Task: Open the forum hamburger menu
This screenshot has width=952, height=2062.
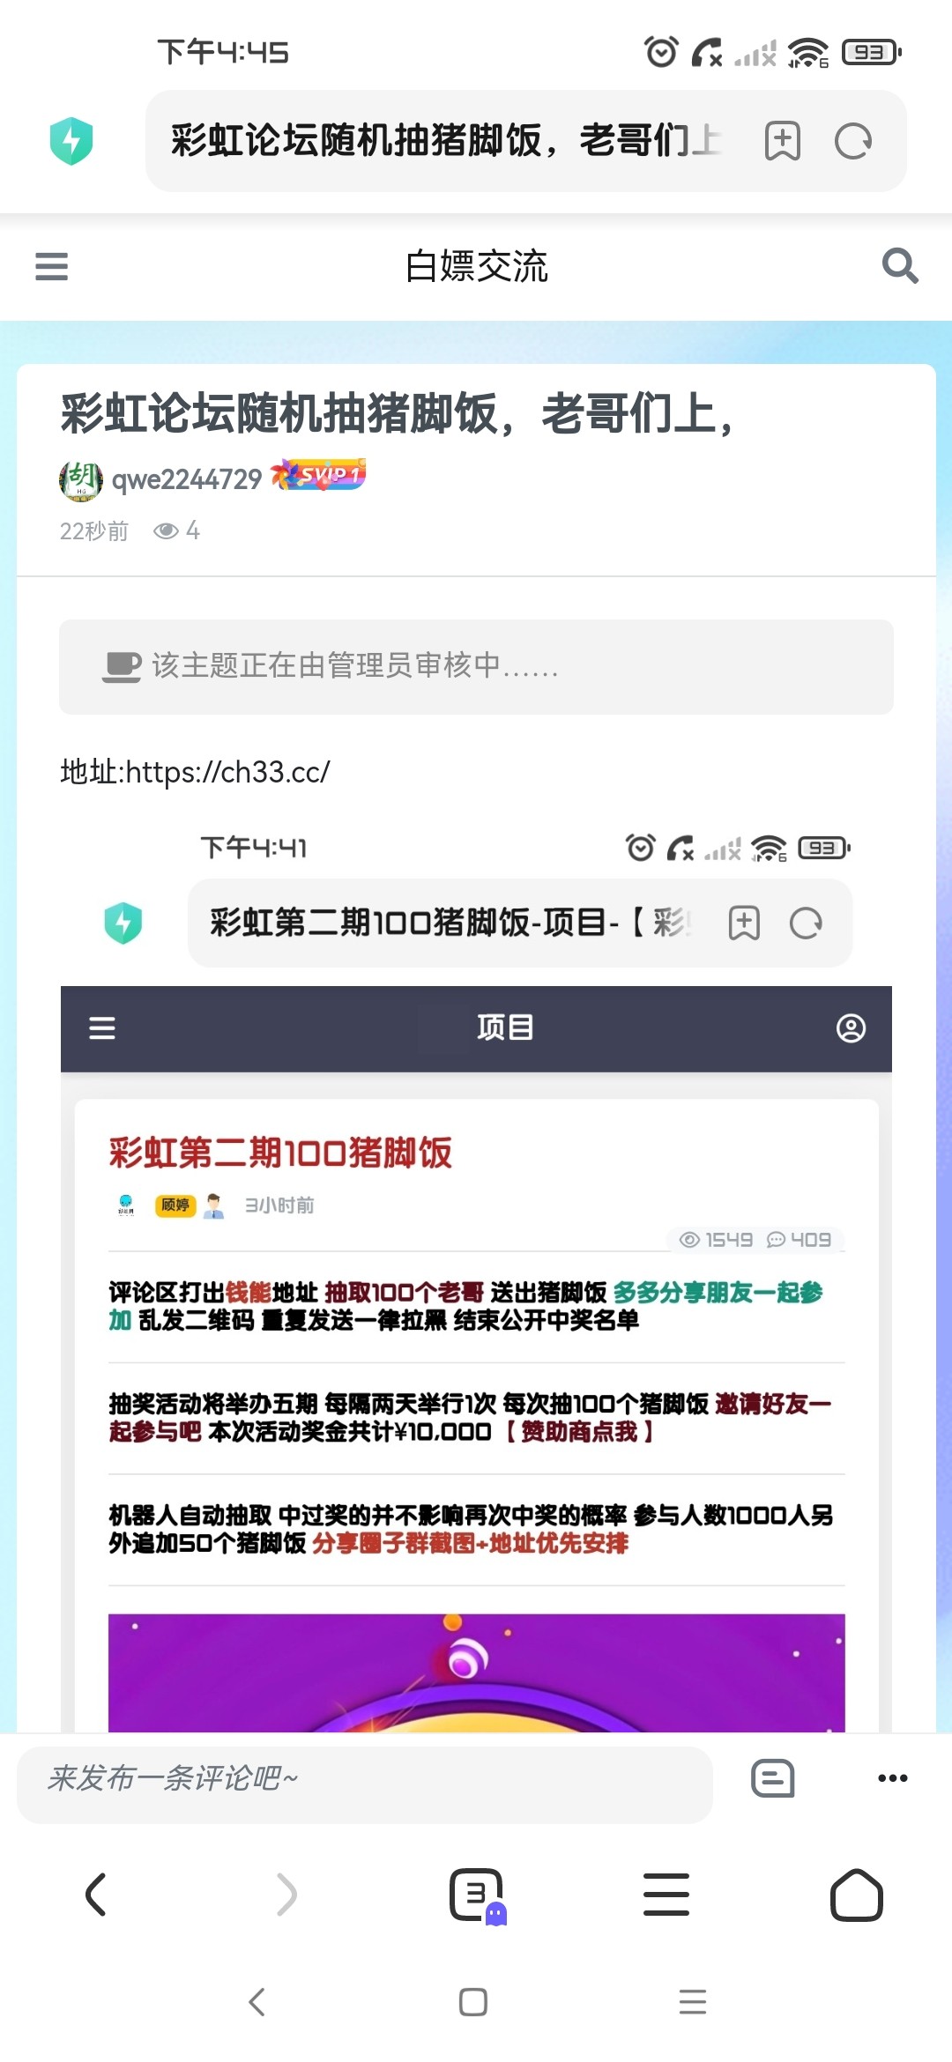Action: pyautogui.click(x=51, y=266)
